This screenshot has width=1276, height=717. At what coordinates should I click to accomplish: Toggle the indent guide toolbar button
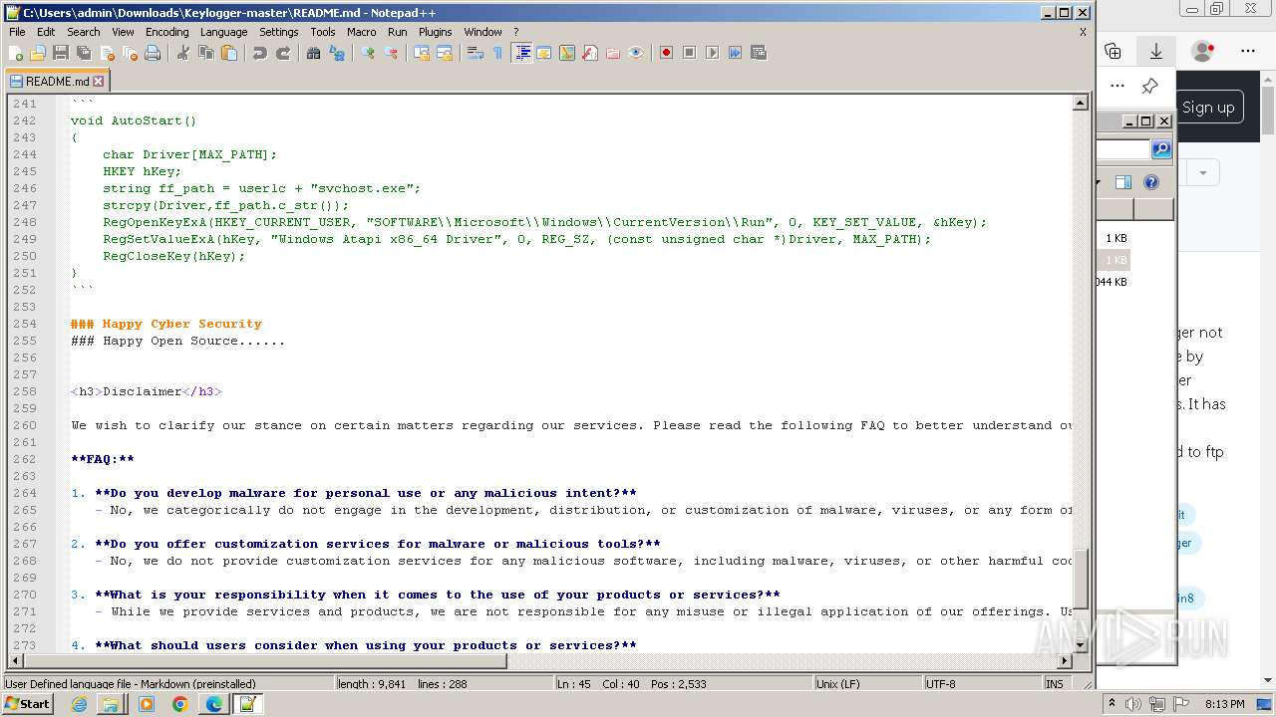point(521,53)
